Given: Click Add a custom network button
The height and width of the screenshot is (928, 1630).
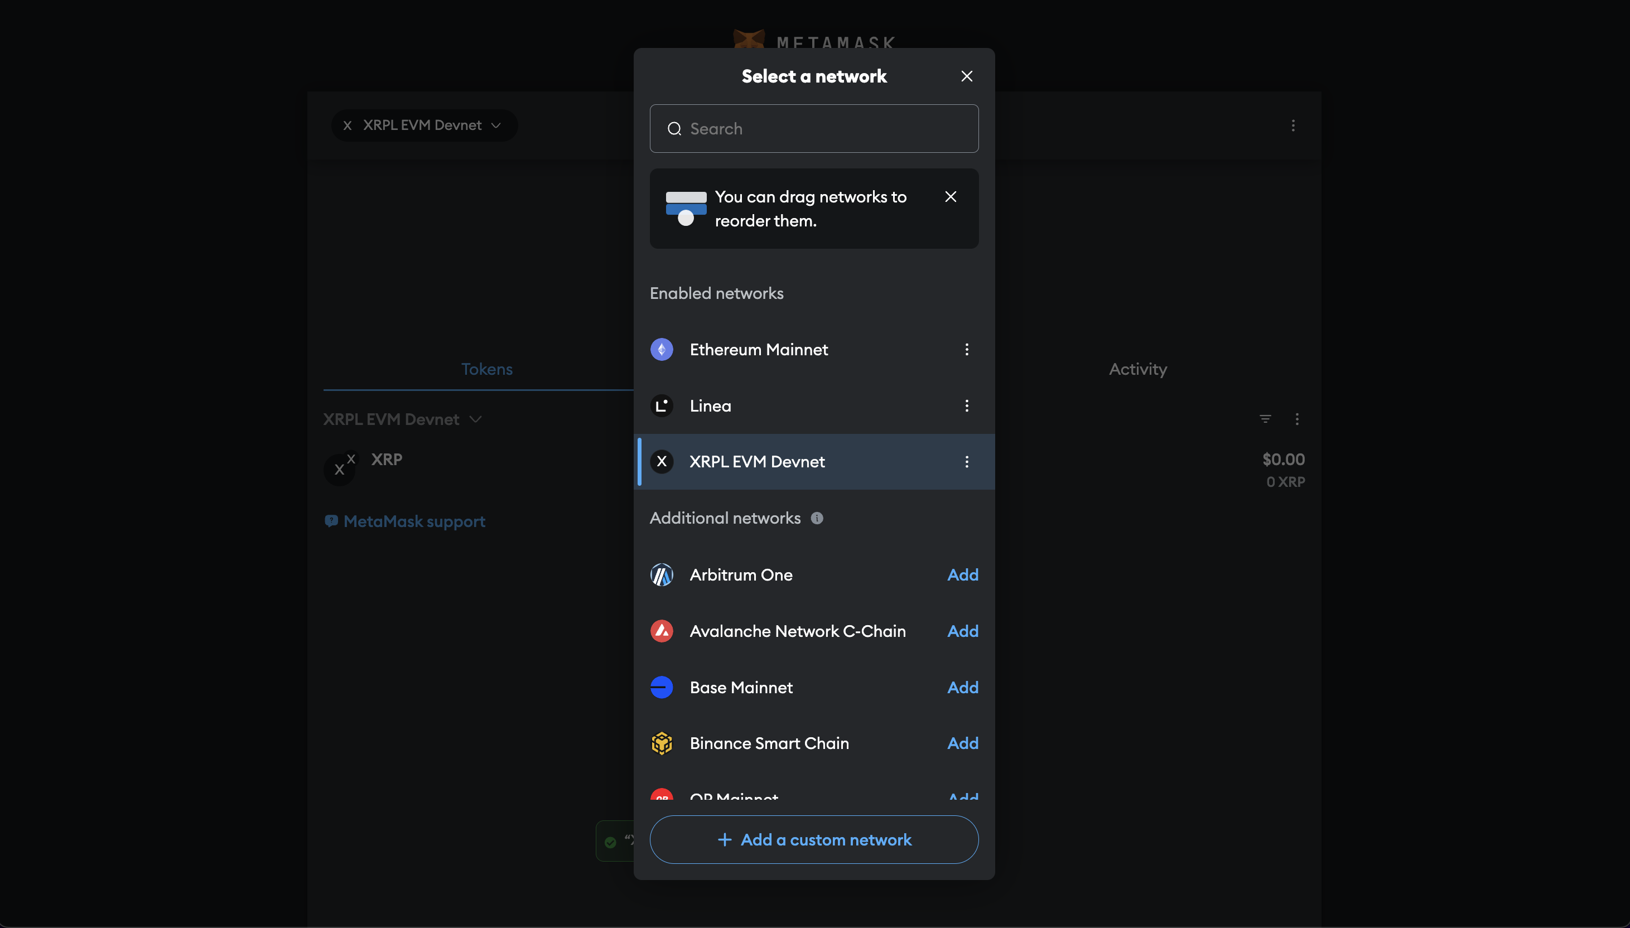Looking at the screenshot, I should 814,840.
